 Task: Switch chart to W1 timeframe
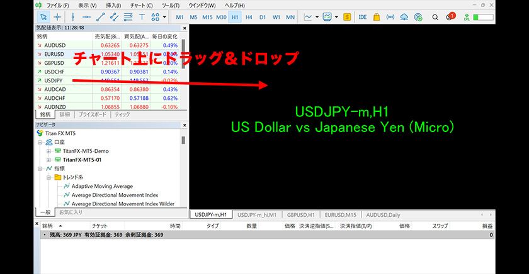click(276, 17)
